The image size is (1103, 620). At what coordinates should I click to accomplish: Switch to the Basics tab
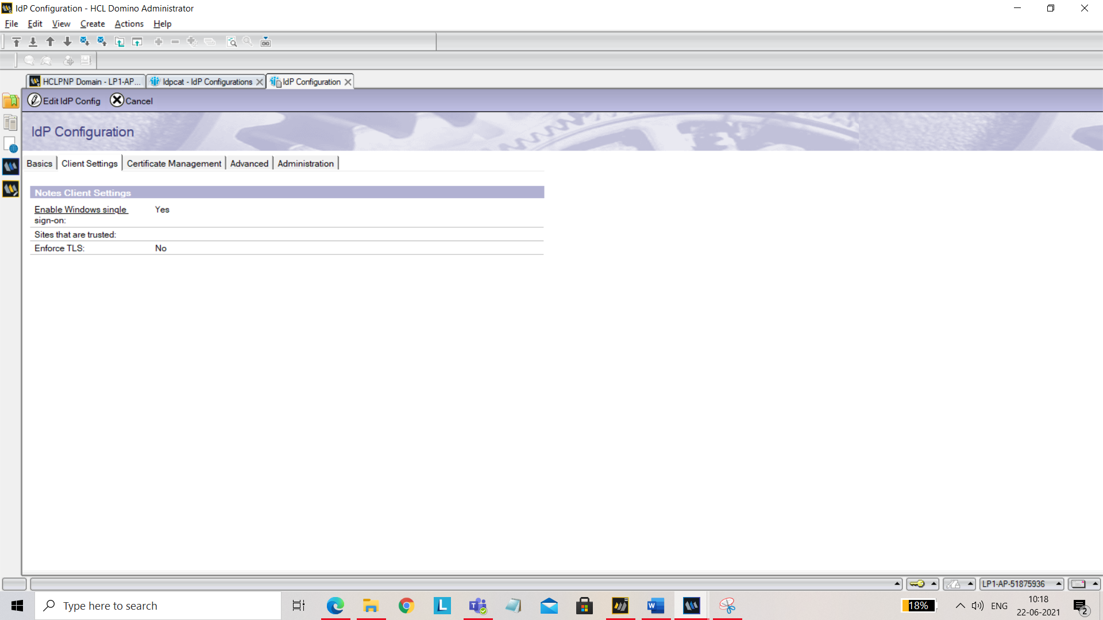[40, 164]
